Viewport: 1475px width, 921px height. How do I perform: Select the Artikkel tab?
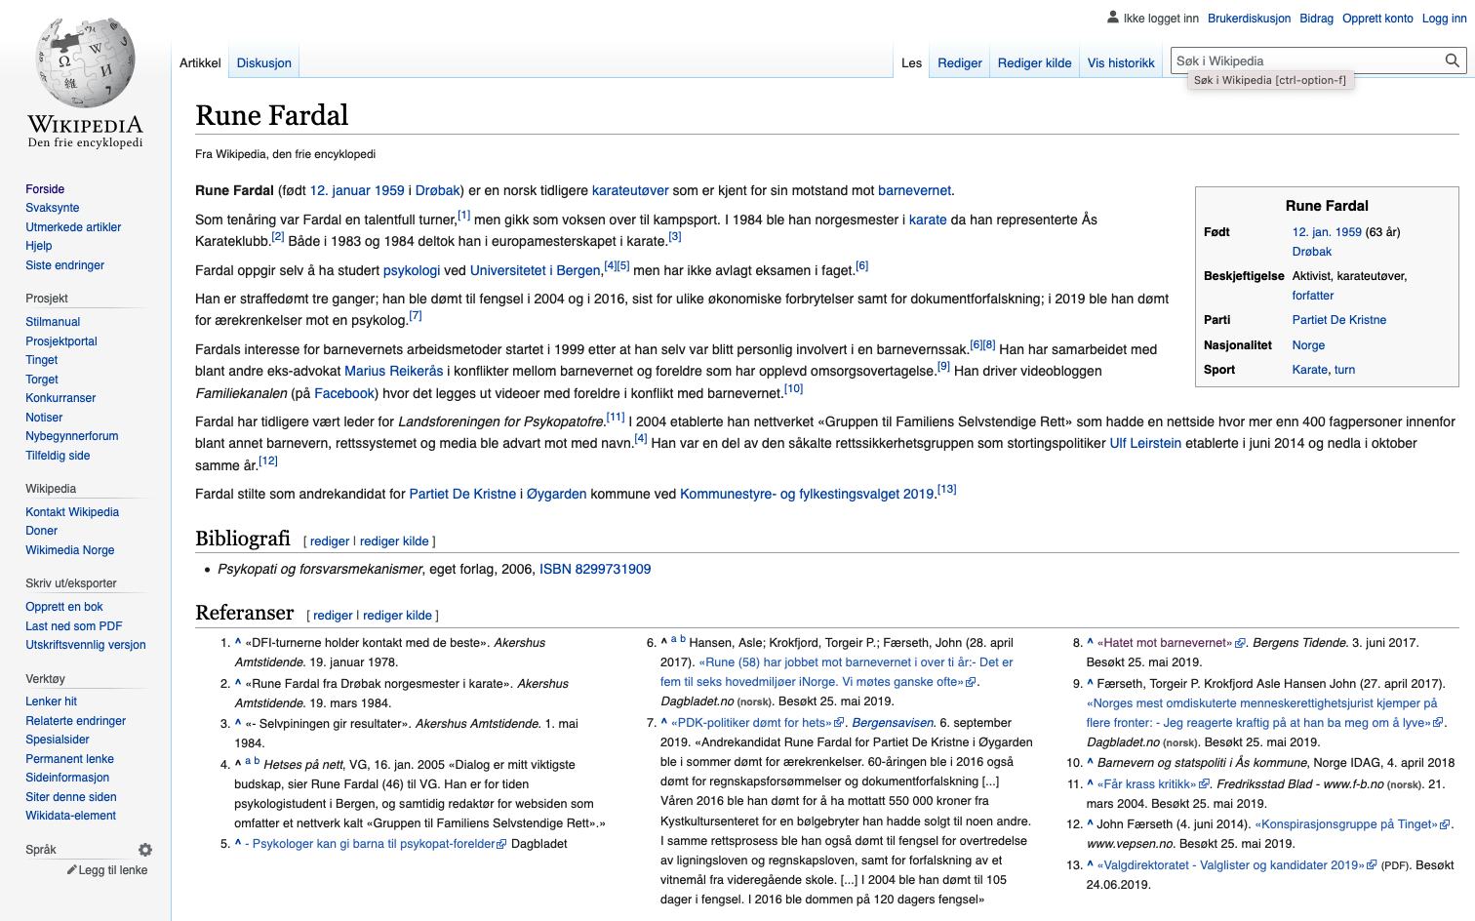pyautogui.click(x=200, y=62)
